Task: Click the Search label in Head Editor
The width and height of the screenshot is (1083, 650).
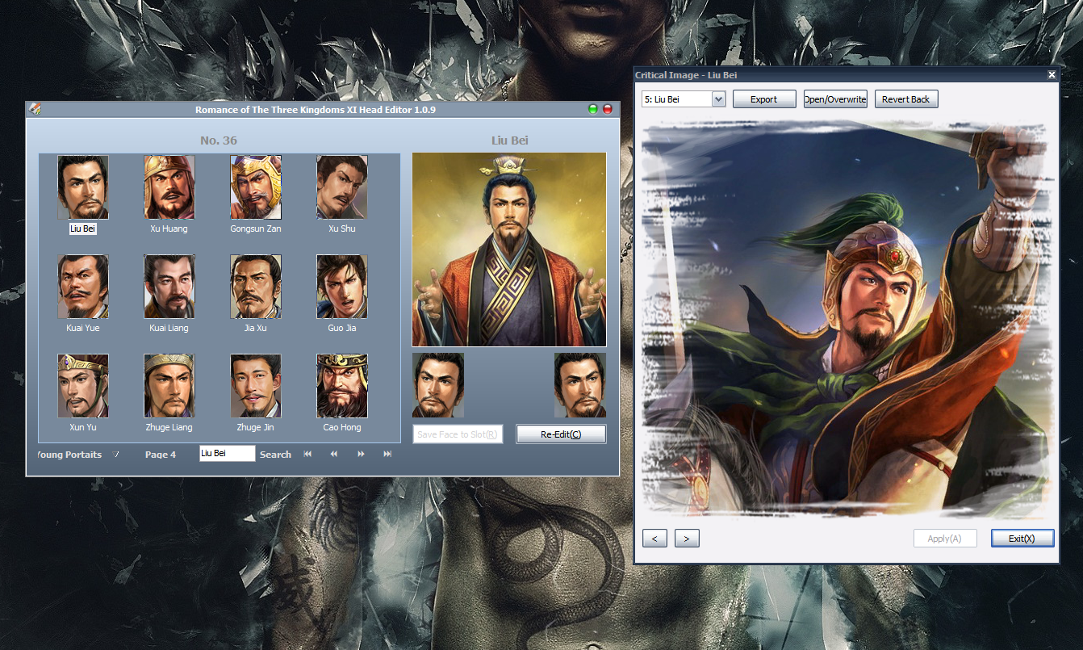Action: pyautogui.click(x=275, y=455)
